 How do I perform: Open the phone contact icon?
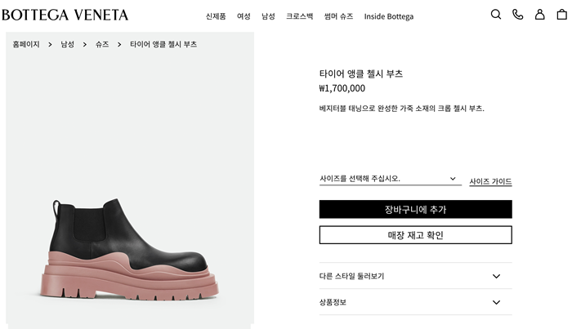pos(517,15)
